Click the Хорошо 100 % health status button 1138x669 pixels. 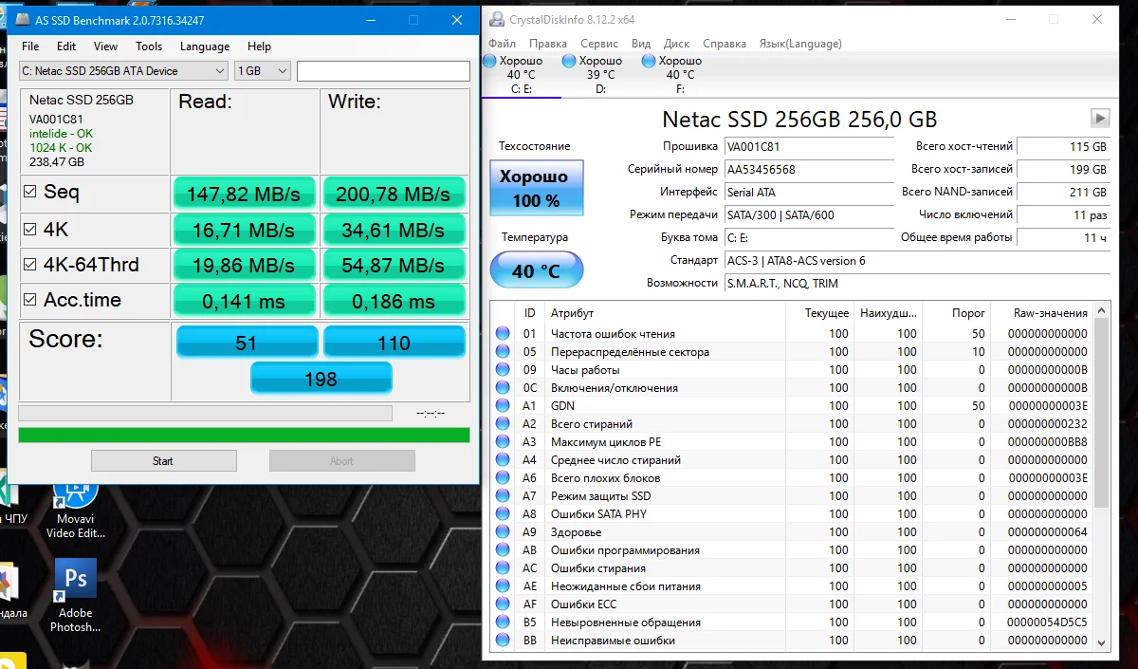[536, 189]
